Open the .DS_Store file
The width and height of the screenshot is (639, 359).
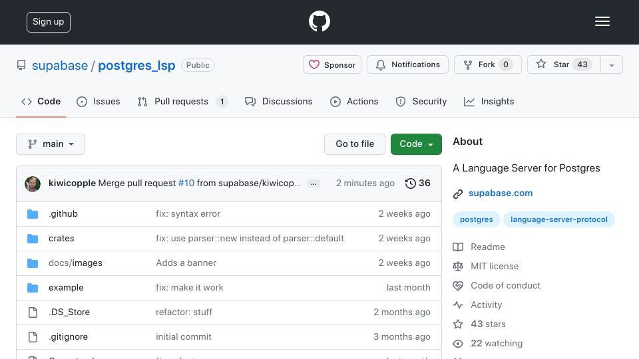pyautogui.click(x=69, y=312)
